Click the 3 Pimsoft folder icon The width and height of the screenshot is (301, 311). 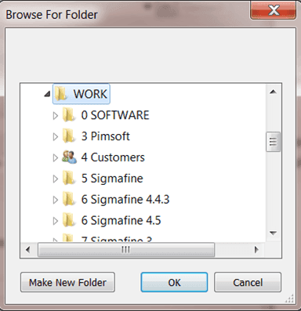coord(69,136)
